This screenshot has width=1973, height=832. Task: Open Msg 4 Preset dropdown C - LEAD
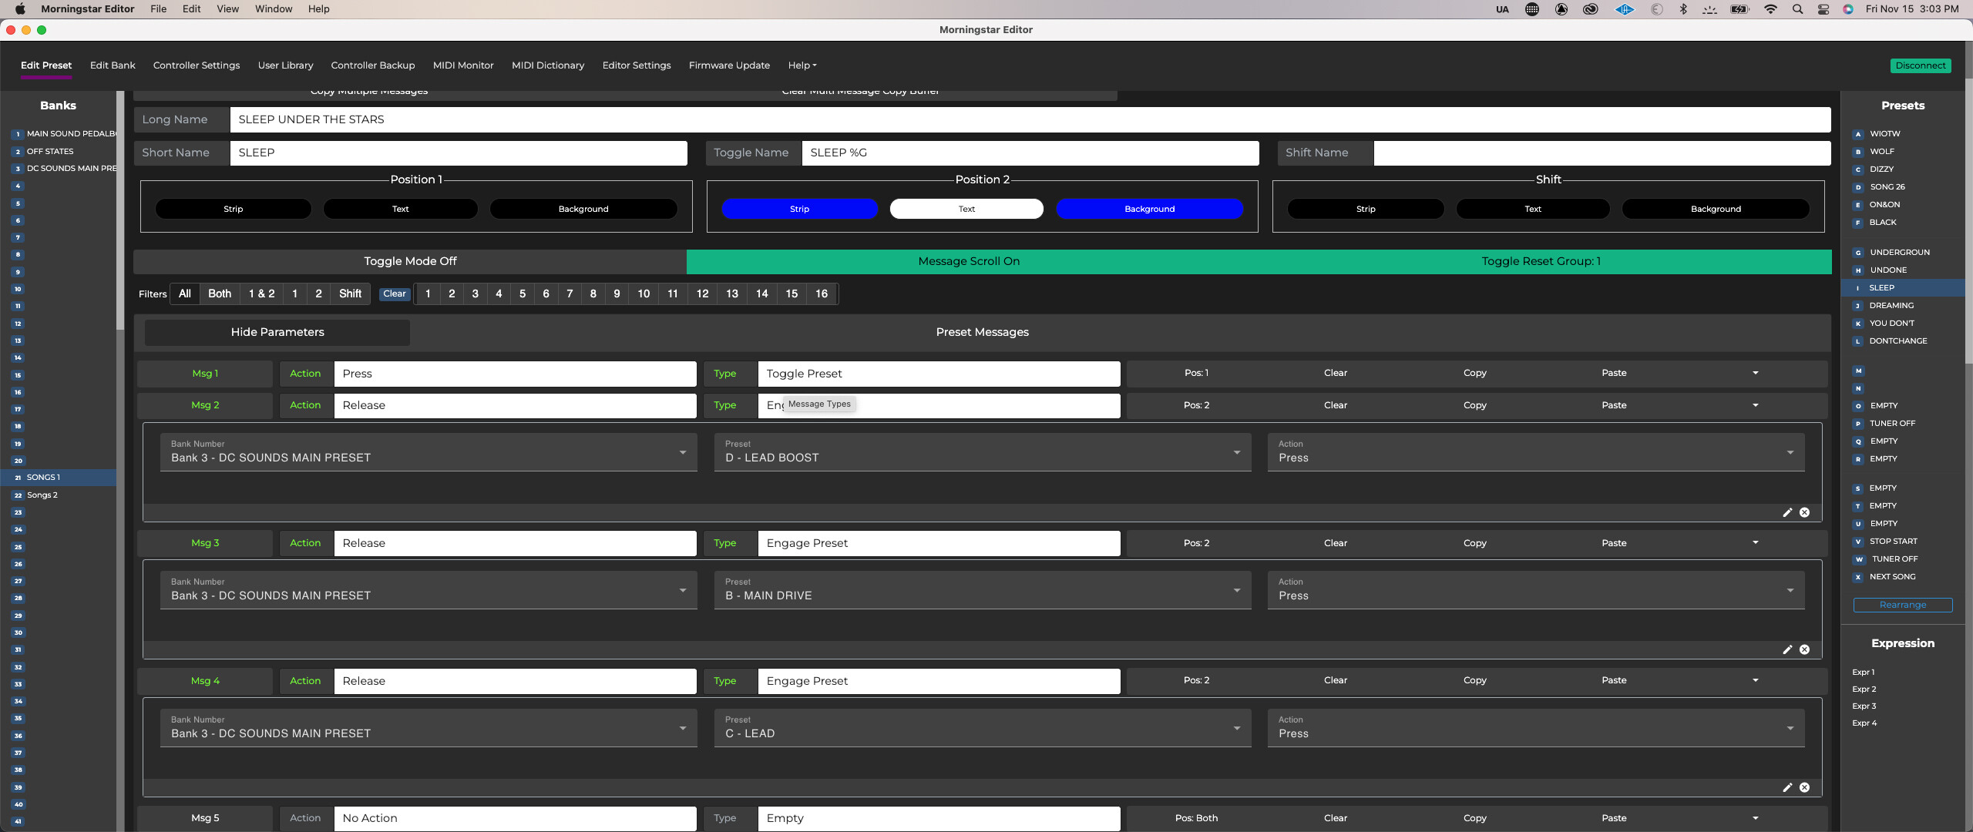(x=983, y=727)
